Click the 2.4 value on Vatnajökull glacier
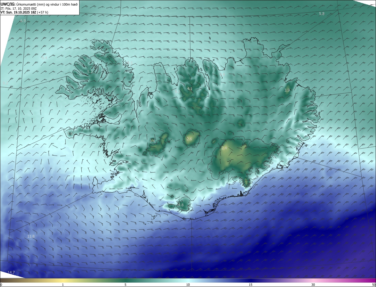Viewport: 376px width, 287px height. pyautogui.click(x=224, y=148)
